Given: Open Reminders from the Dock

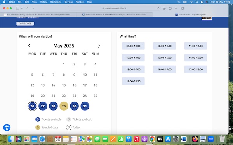Looking at the screenshot, I should [x=73, y=139].
